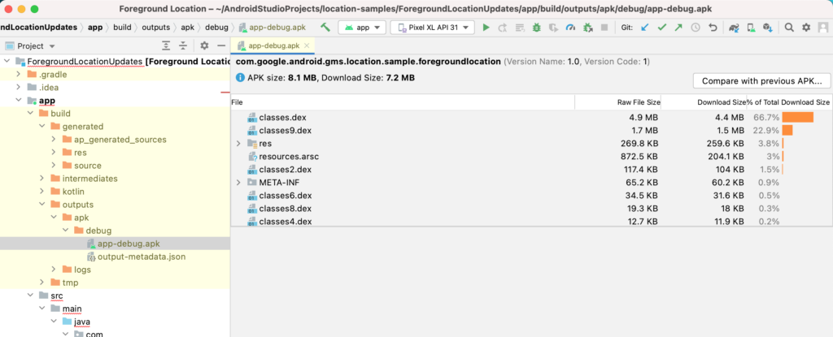Expand the .idea folder

click(18, 88)
